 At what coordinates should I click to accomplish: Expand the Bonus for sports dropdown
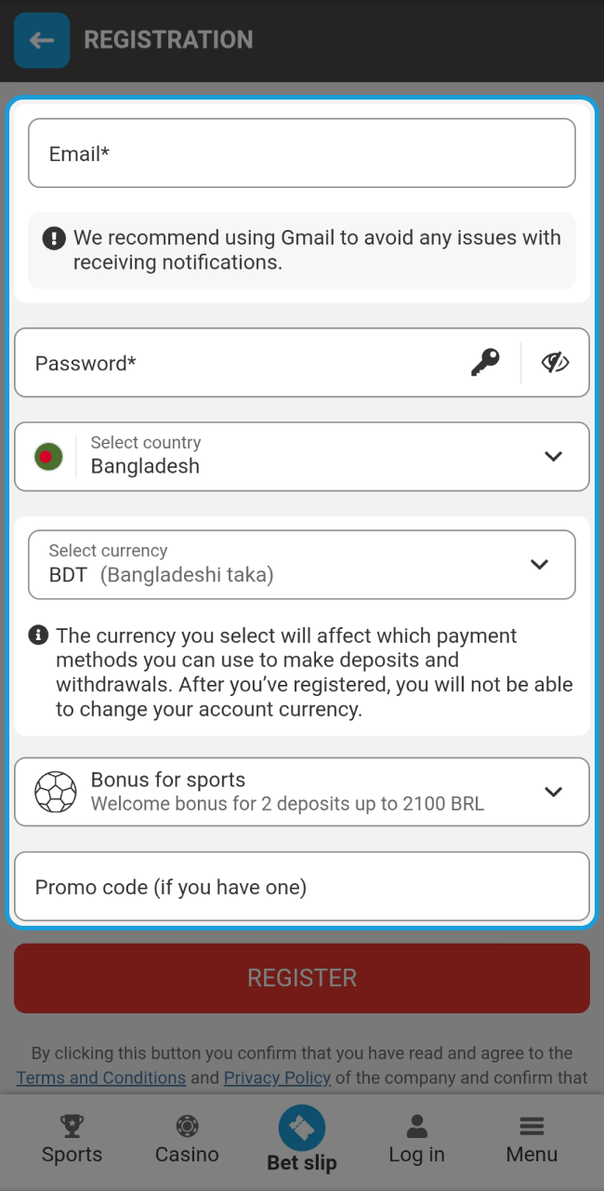click(553, 792)
